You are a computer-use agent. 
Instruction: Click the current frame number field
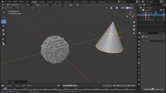107,86
